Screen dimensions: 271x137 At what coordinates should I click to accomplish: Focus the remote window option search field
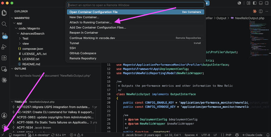pos(135,5)
